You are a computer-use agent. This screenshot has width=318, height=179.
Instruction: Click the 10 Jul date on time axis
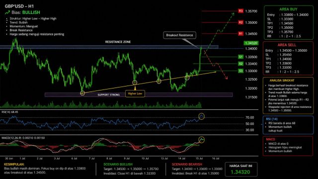(x=145, y=158)
